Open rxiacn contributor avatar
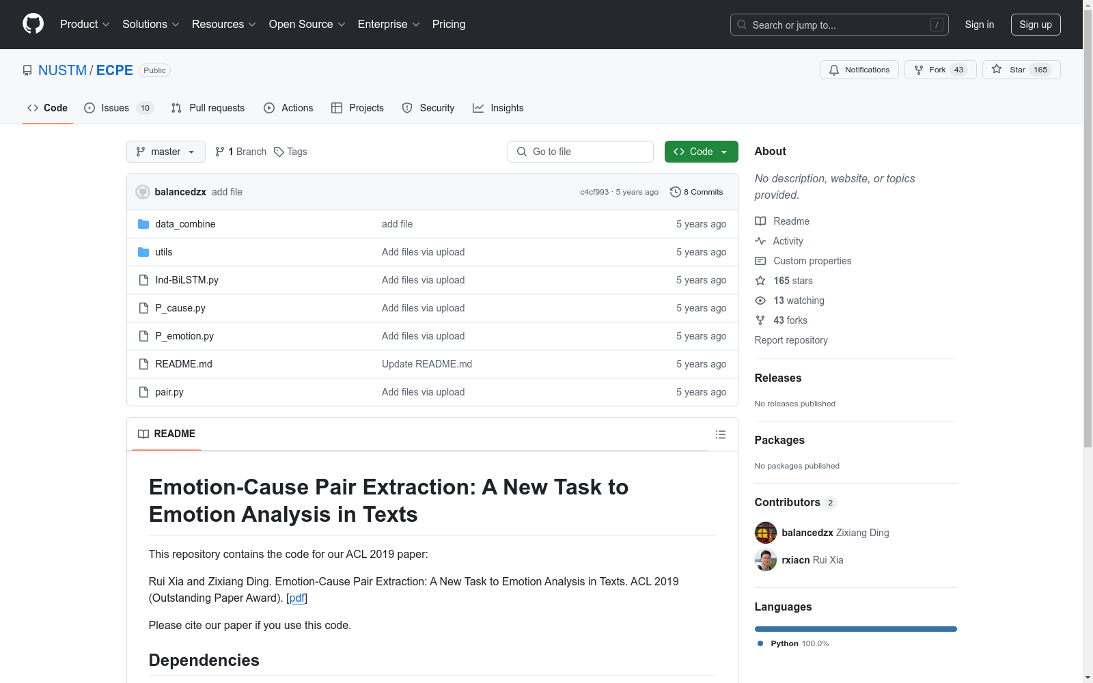Image resolution: width=1093 pixels, height=683 pixels. pyautogui.click(x=766, y=560)
